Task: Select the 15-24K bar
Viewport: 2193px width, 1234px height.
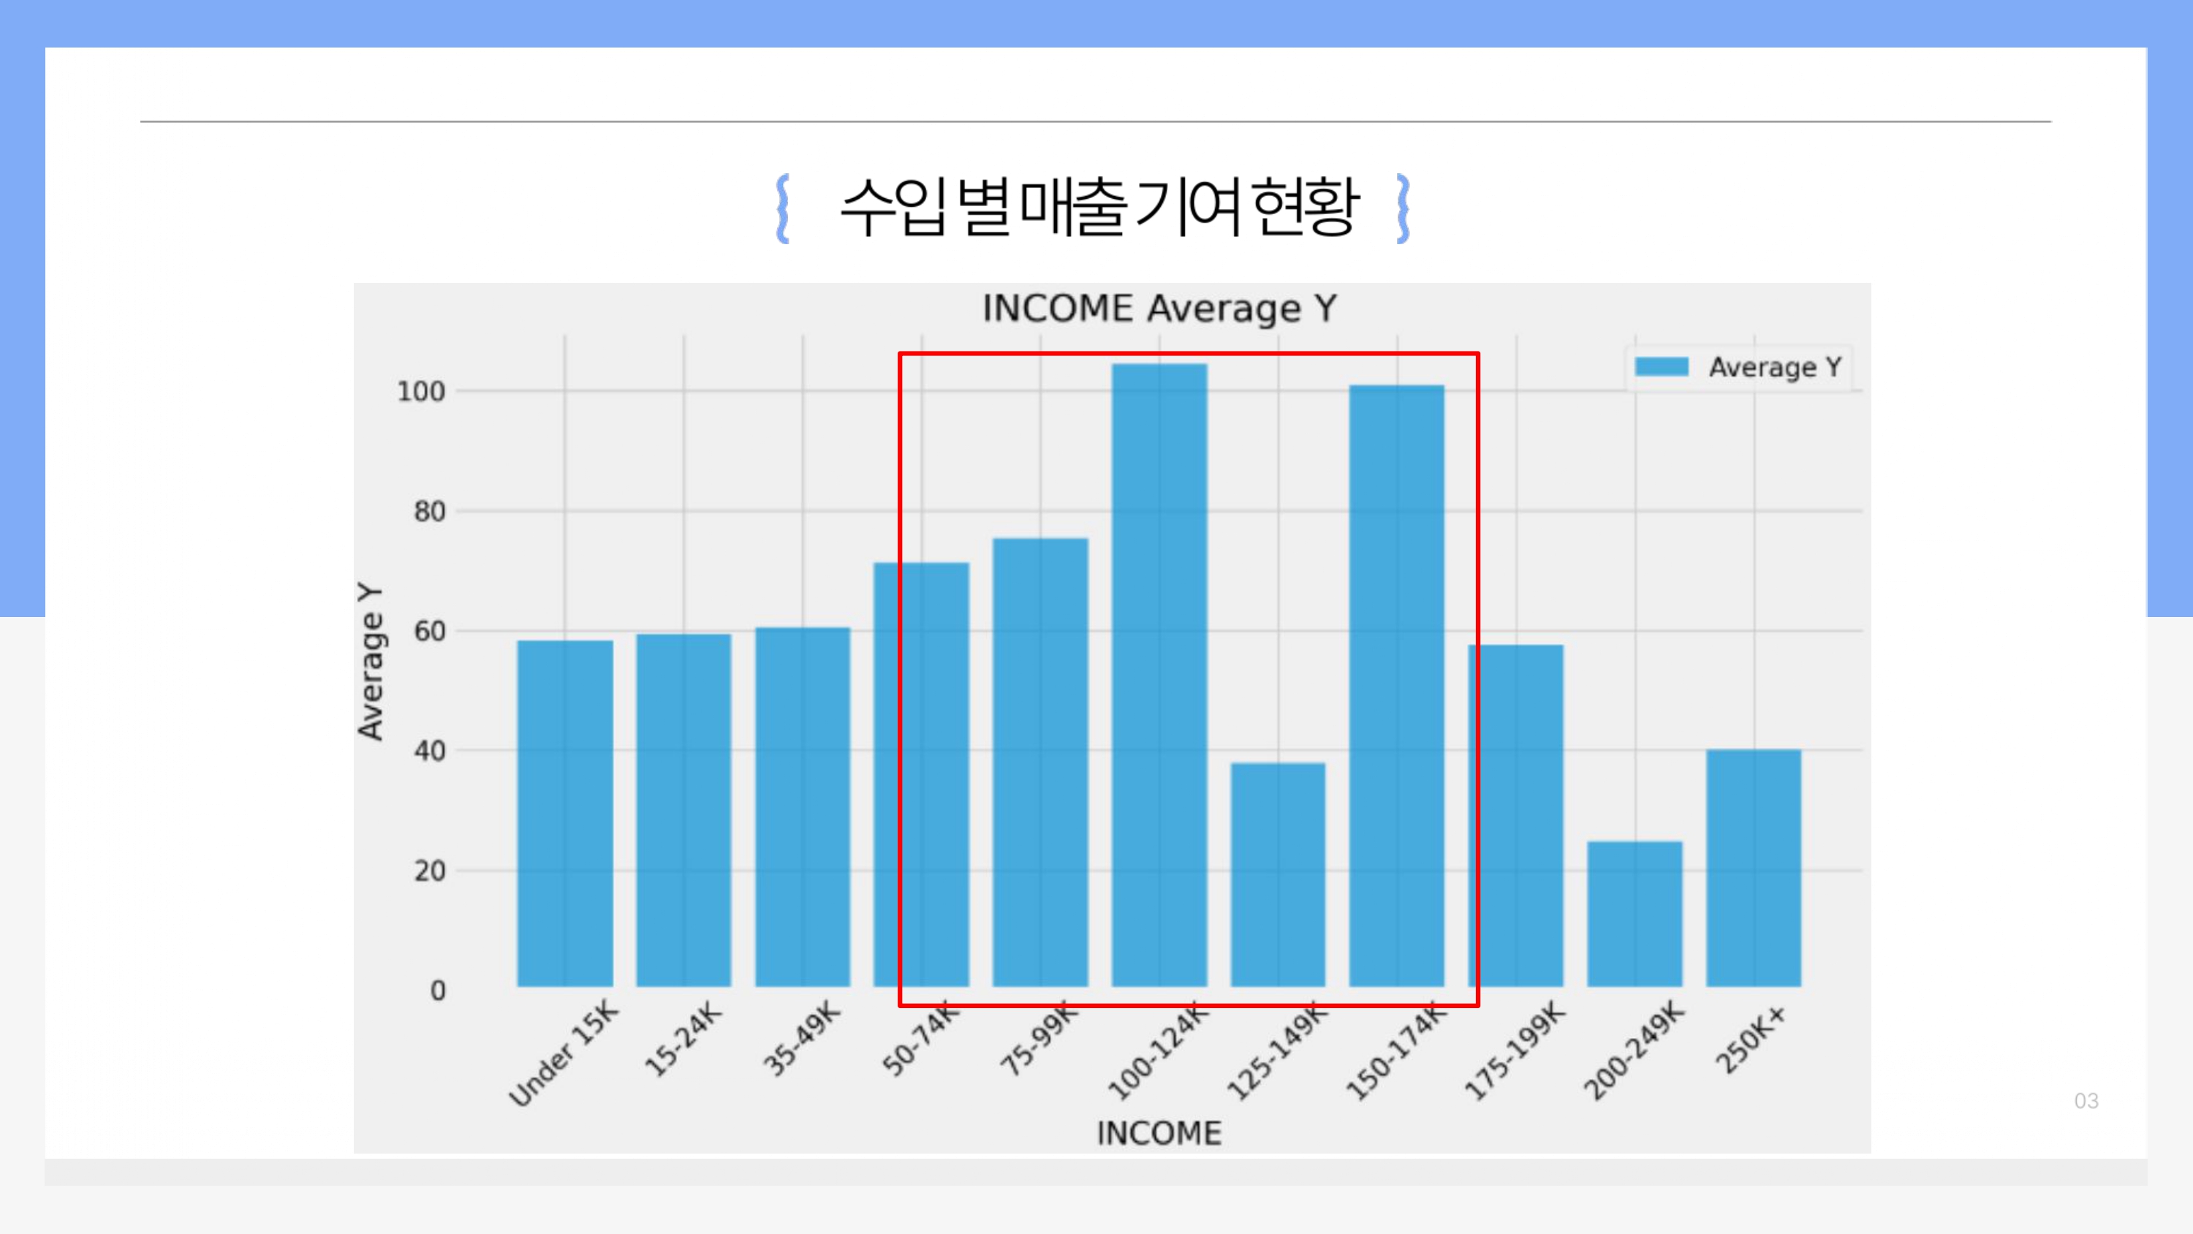Action: 683,809
